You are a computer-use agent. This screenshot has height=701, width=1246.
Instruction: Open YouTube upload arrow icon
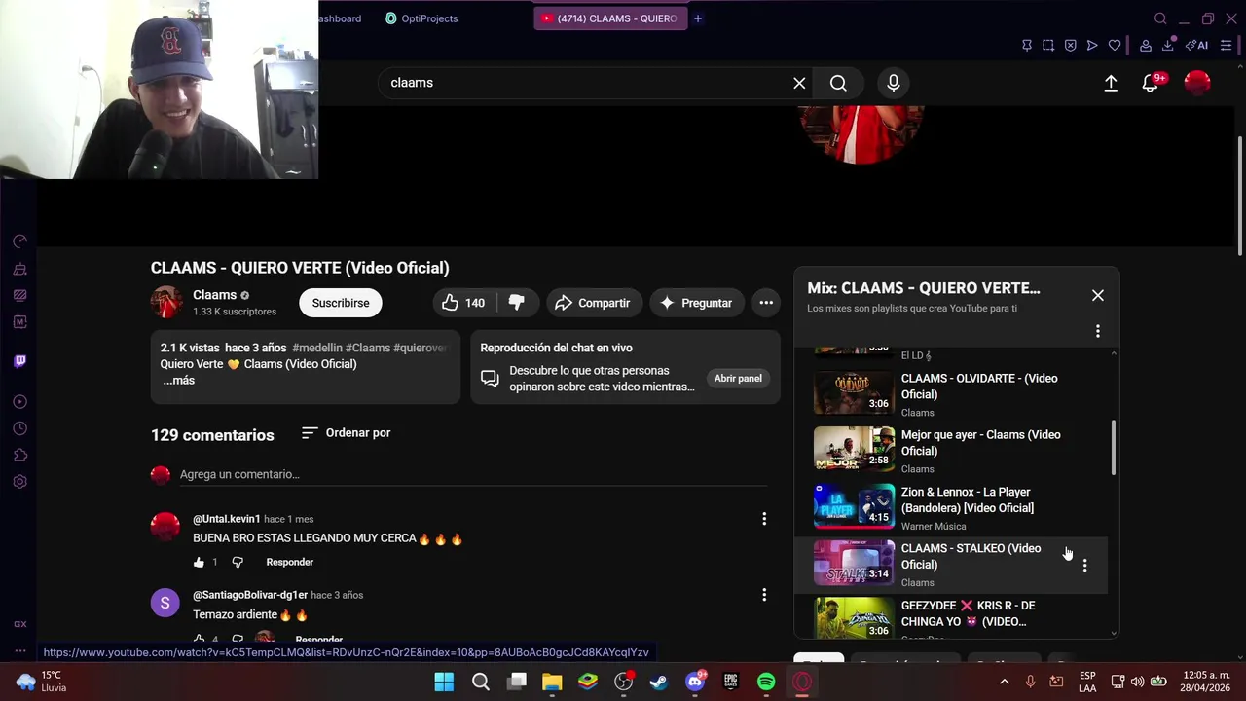pos(1111,83)
